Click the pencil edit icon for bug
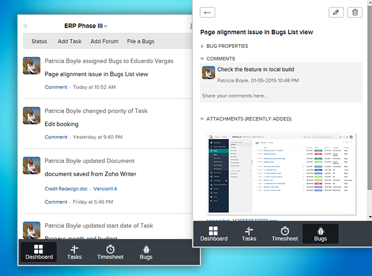 click(336, 13)
